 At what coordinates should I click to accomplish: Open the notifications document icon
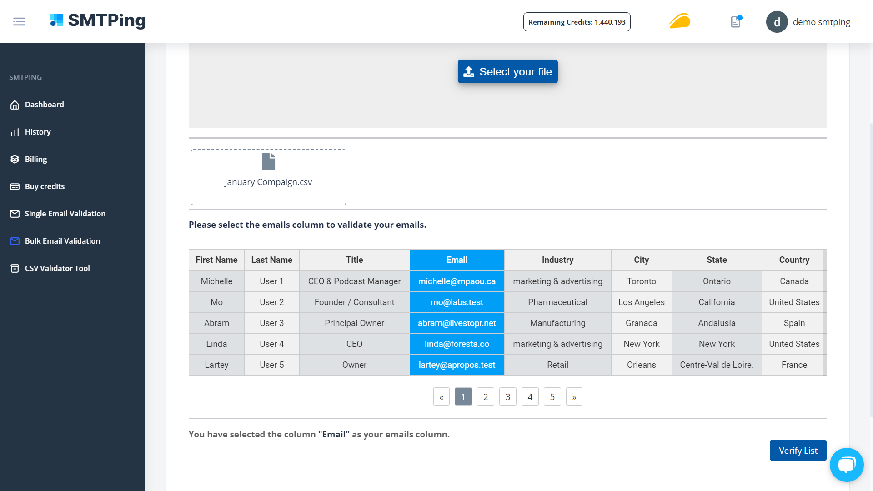(x=736, y=22)
